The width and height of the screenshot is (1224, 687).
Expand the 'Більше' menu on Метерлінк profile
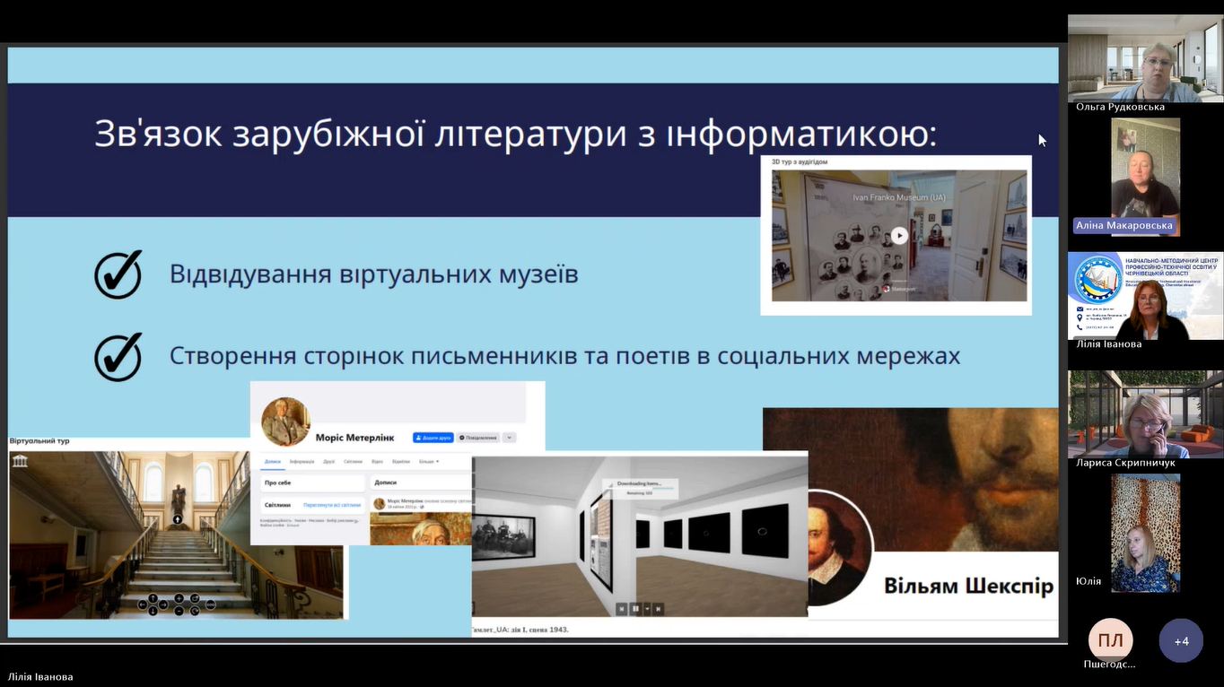[x=427, y=461]
